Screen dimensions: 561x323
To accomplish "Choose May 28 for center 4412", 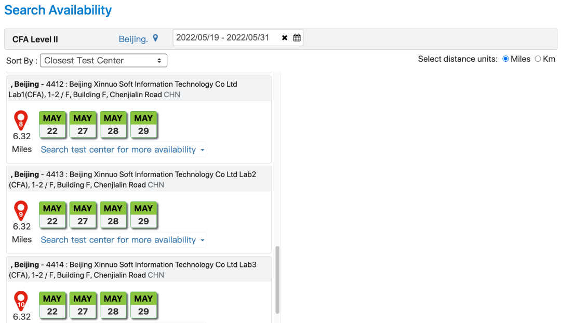I will (x=113, y=125).
